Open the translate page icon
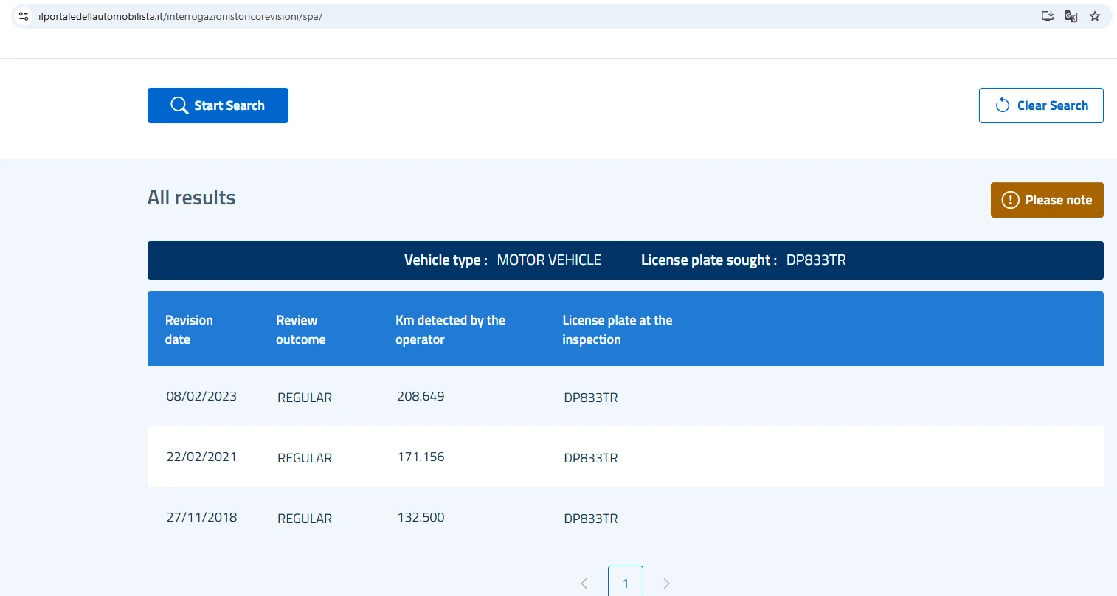 pyautogui.click(x=1071, y=16)
